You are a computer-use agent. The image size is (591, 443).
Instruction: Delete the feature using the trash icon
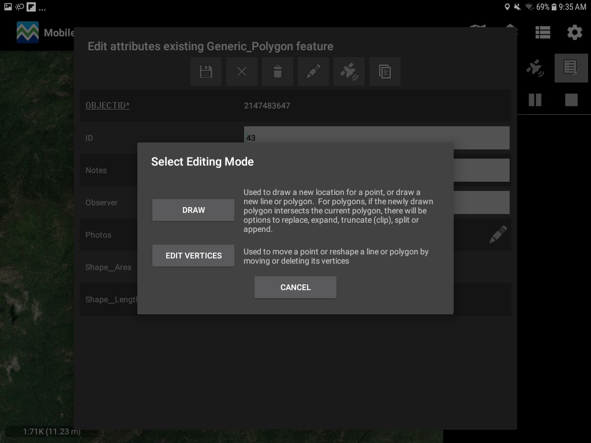click(278, 72)
